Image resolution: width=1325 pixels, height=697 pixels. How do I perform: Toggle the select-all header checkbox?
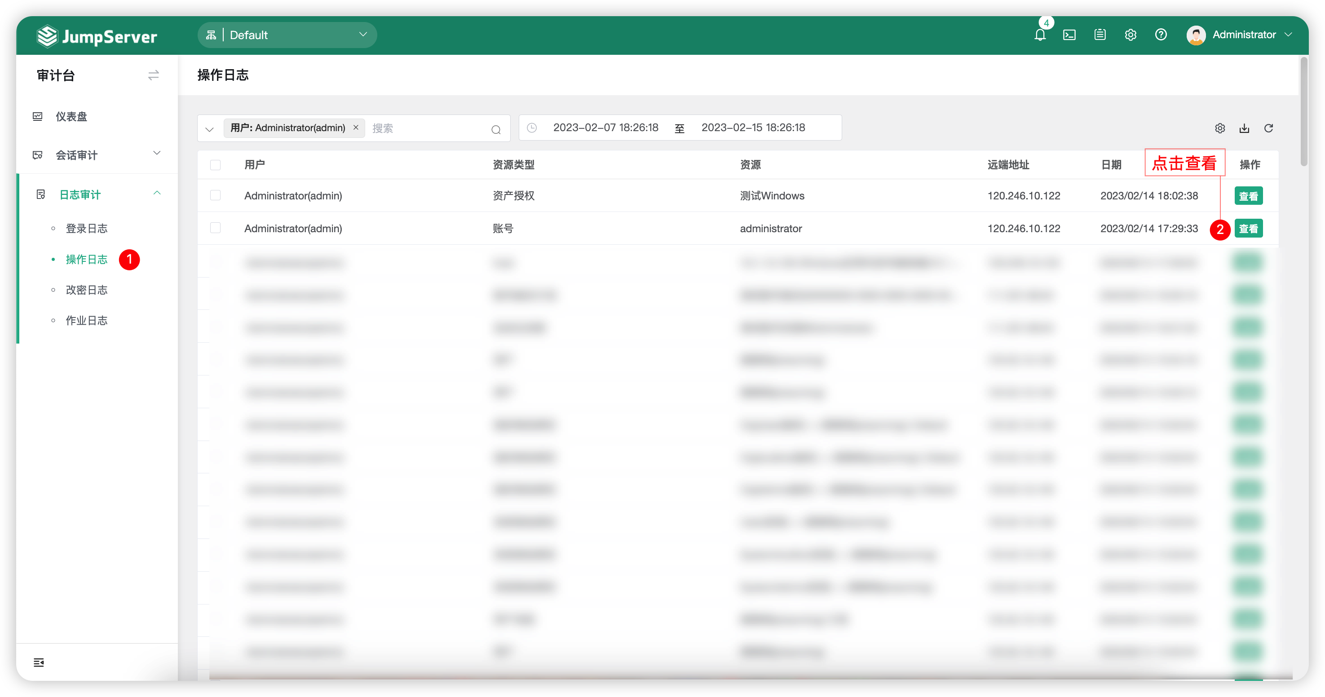[x=215, y=165]
